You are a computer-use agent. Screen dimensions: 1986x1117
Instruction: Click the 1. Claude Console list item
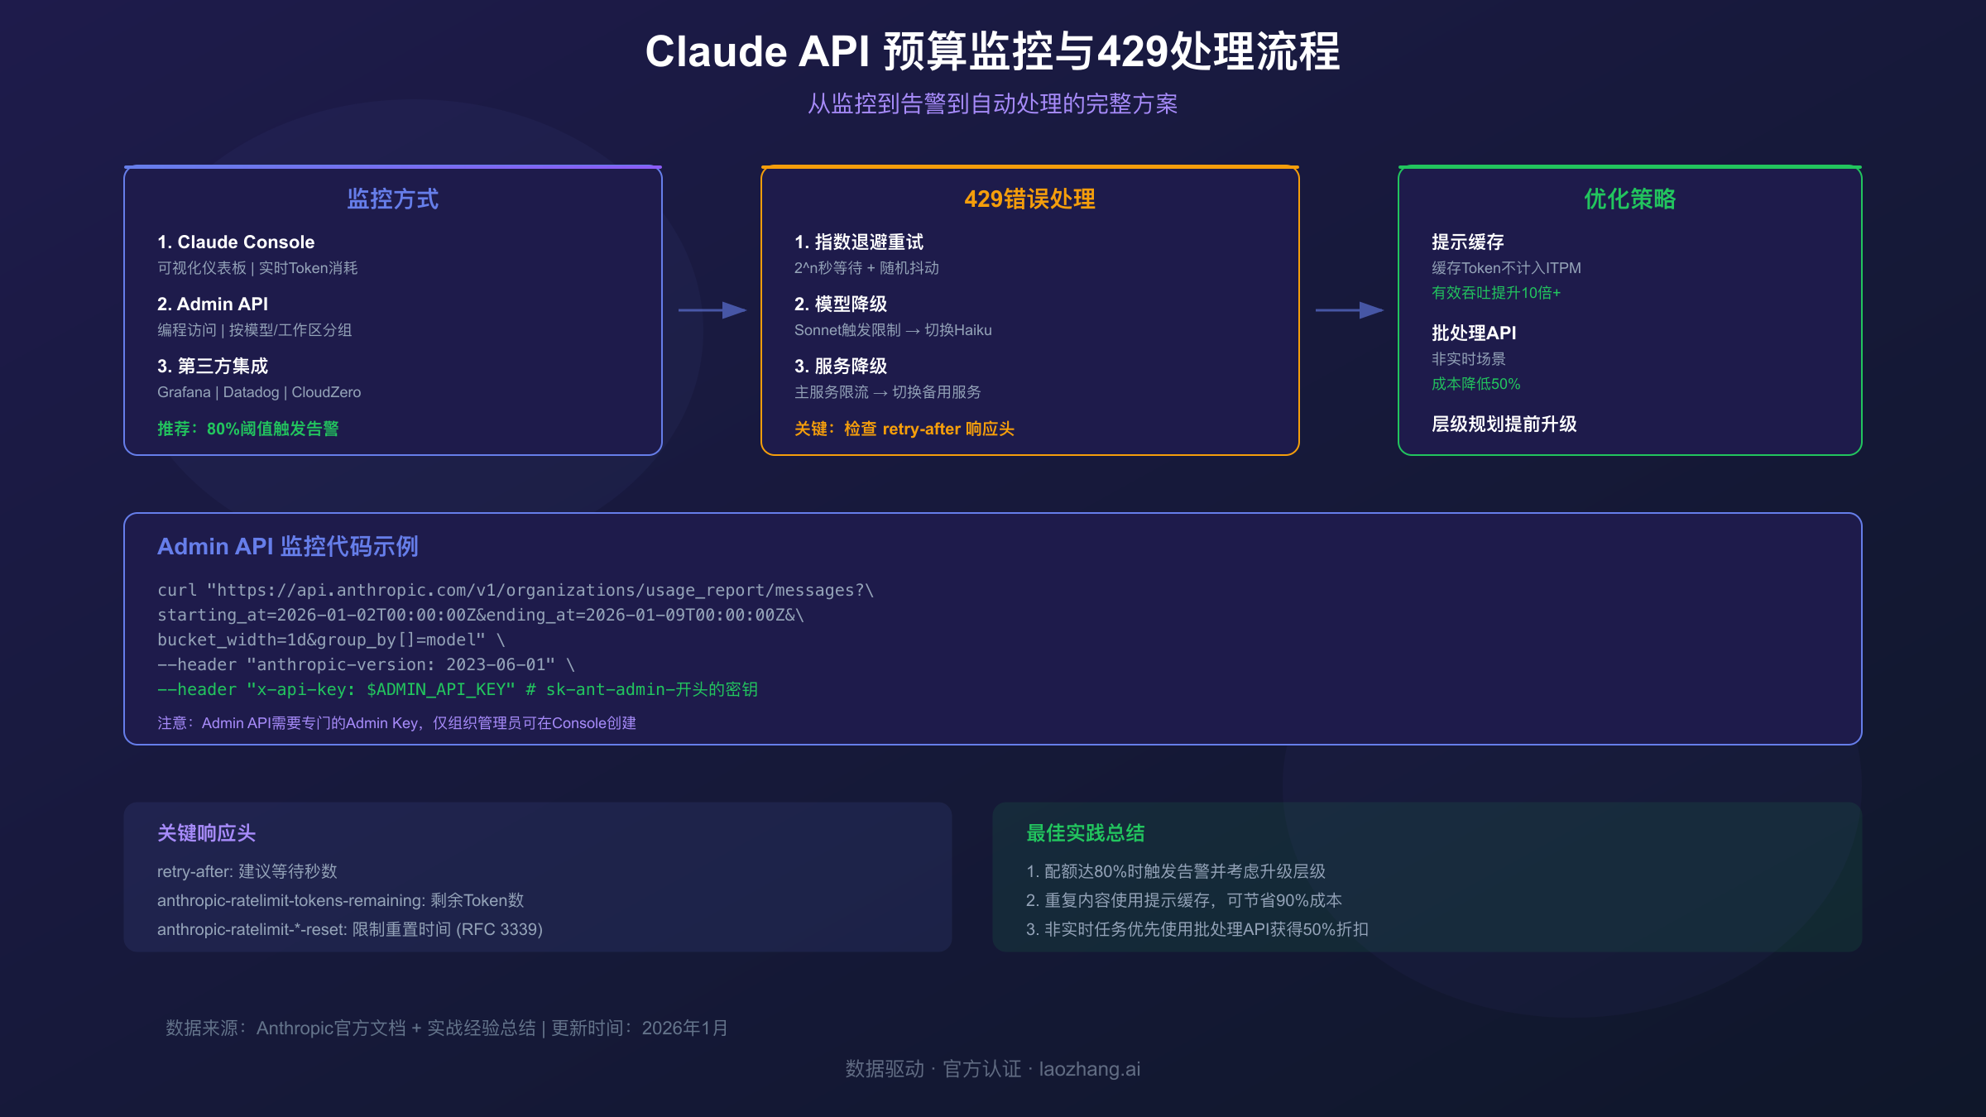[236, 242]
